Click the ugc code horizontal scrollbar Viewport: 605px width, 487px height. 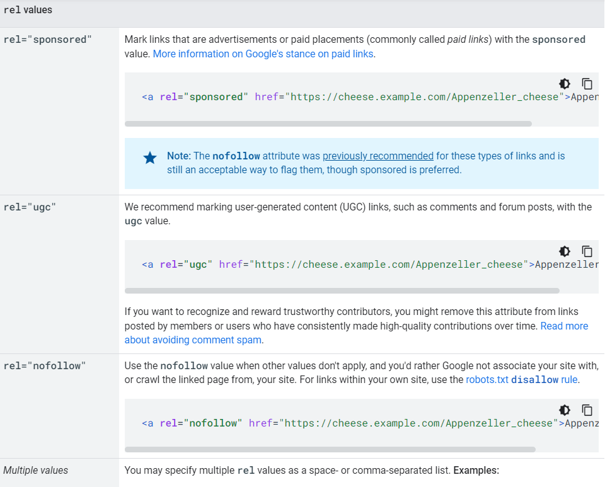342,290
